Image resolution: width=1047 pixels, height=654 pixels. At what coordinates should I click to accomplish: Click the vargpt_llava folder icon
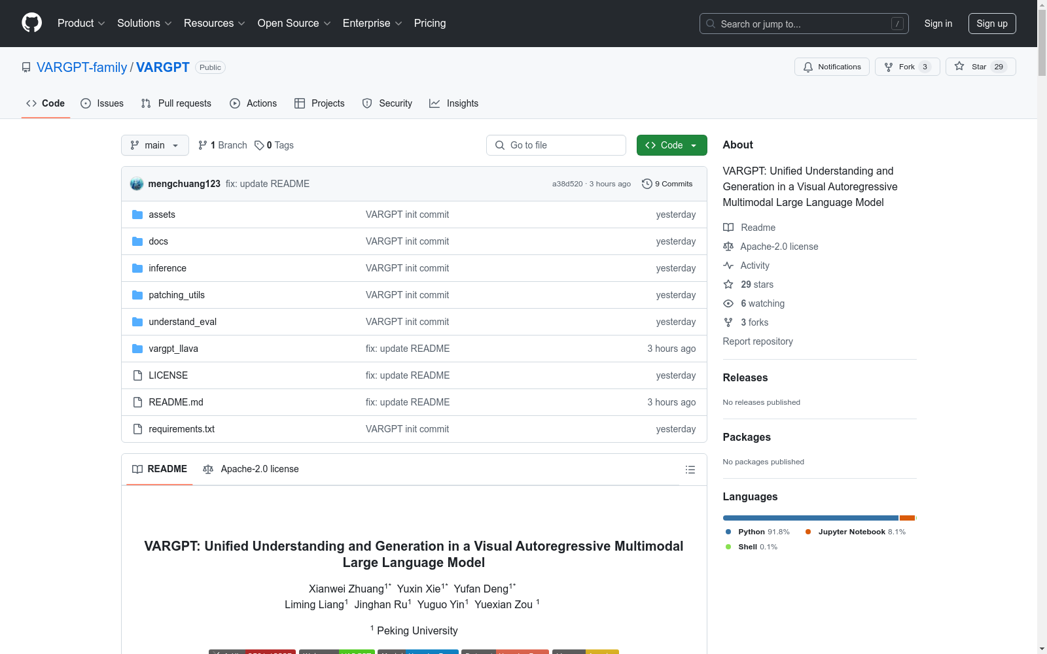[137, 349]
